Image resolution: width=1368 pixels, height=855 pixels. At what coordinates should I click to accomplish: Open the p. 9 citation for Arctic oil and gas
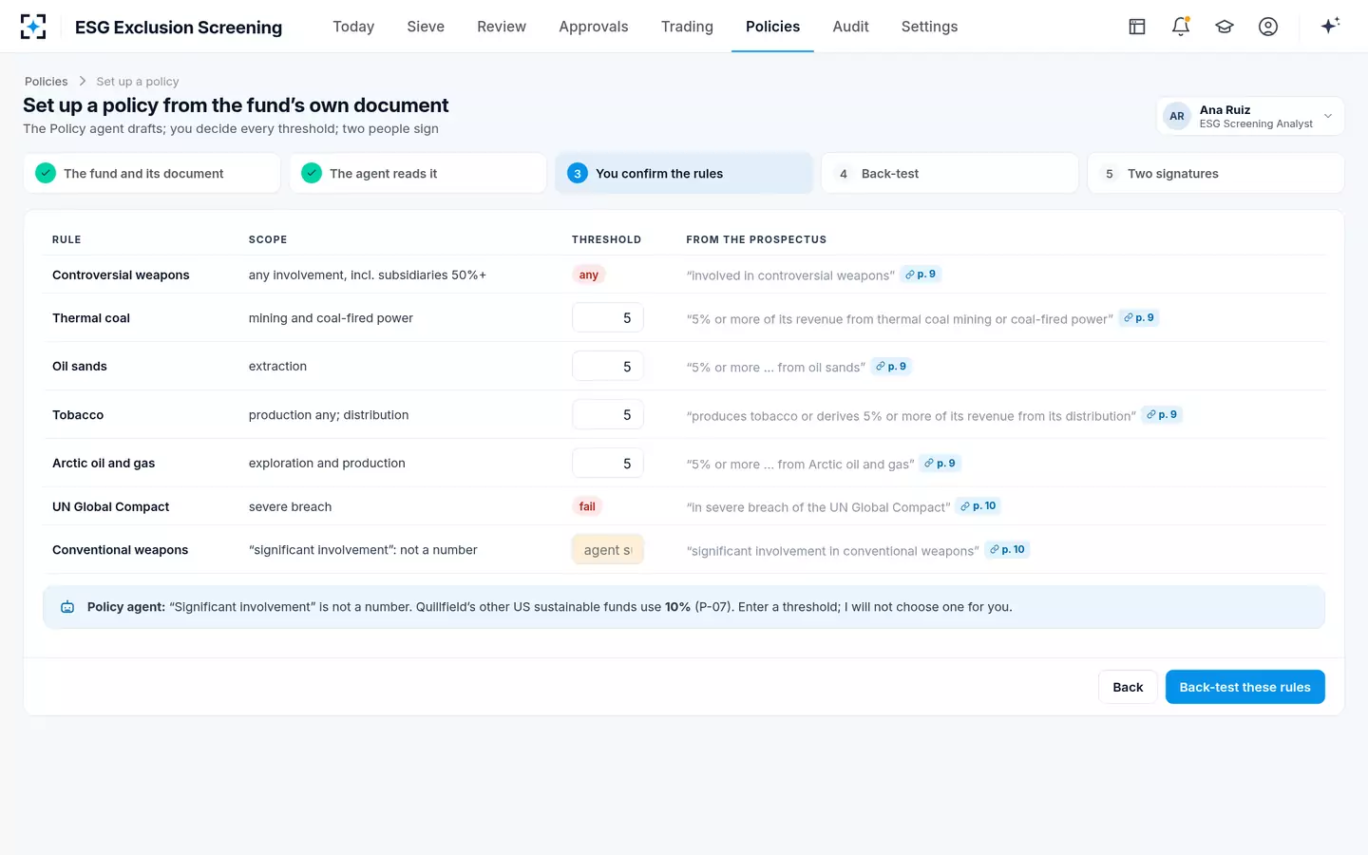(940, 464)
